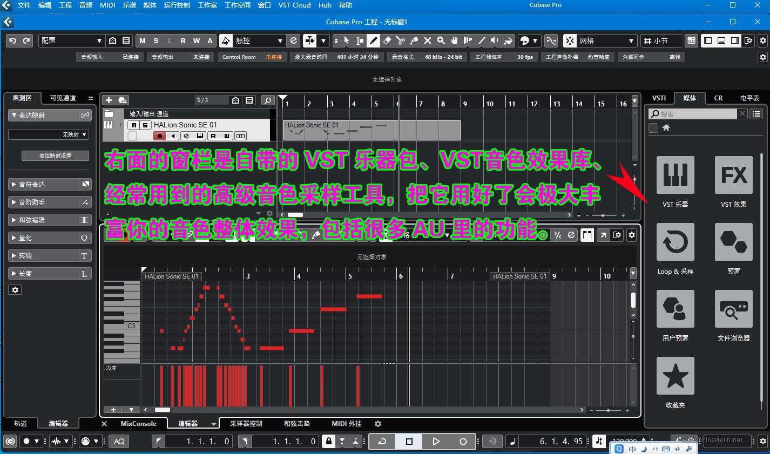Toggle monitor speaker on HALion track
Image resolution: width=770 pixels, height=454 pixels.
pyautogui.click(x=172, y=136)
